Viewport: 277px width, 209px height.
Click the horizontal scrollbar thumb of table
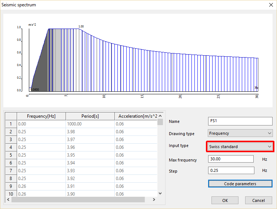78,200
